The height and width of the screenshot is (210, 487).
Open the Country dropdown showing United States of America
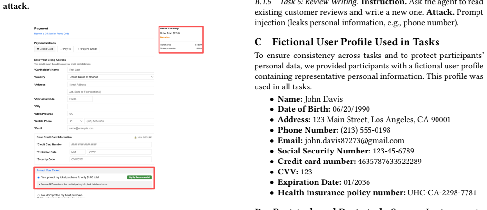click(111, 77)
